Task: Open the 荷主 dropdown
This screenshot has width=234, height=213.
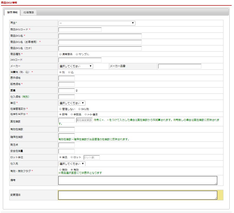Action: tap(97, 23)
